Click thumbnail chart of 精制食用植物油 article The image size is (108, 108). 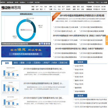(x=10, y=73)
